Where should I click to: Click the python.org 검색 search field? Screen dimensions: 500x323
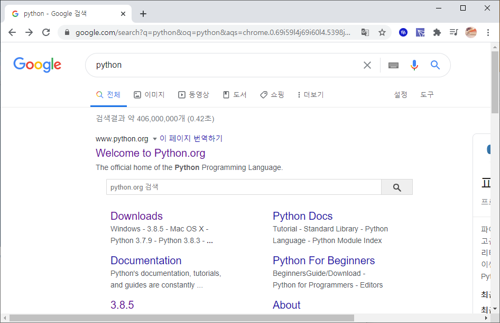244,187
